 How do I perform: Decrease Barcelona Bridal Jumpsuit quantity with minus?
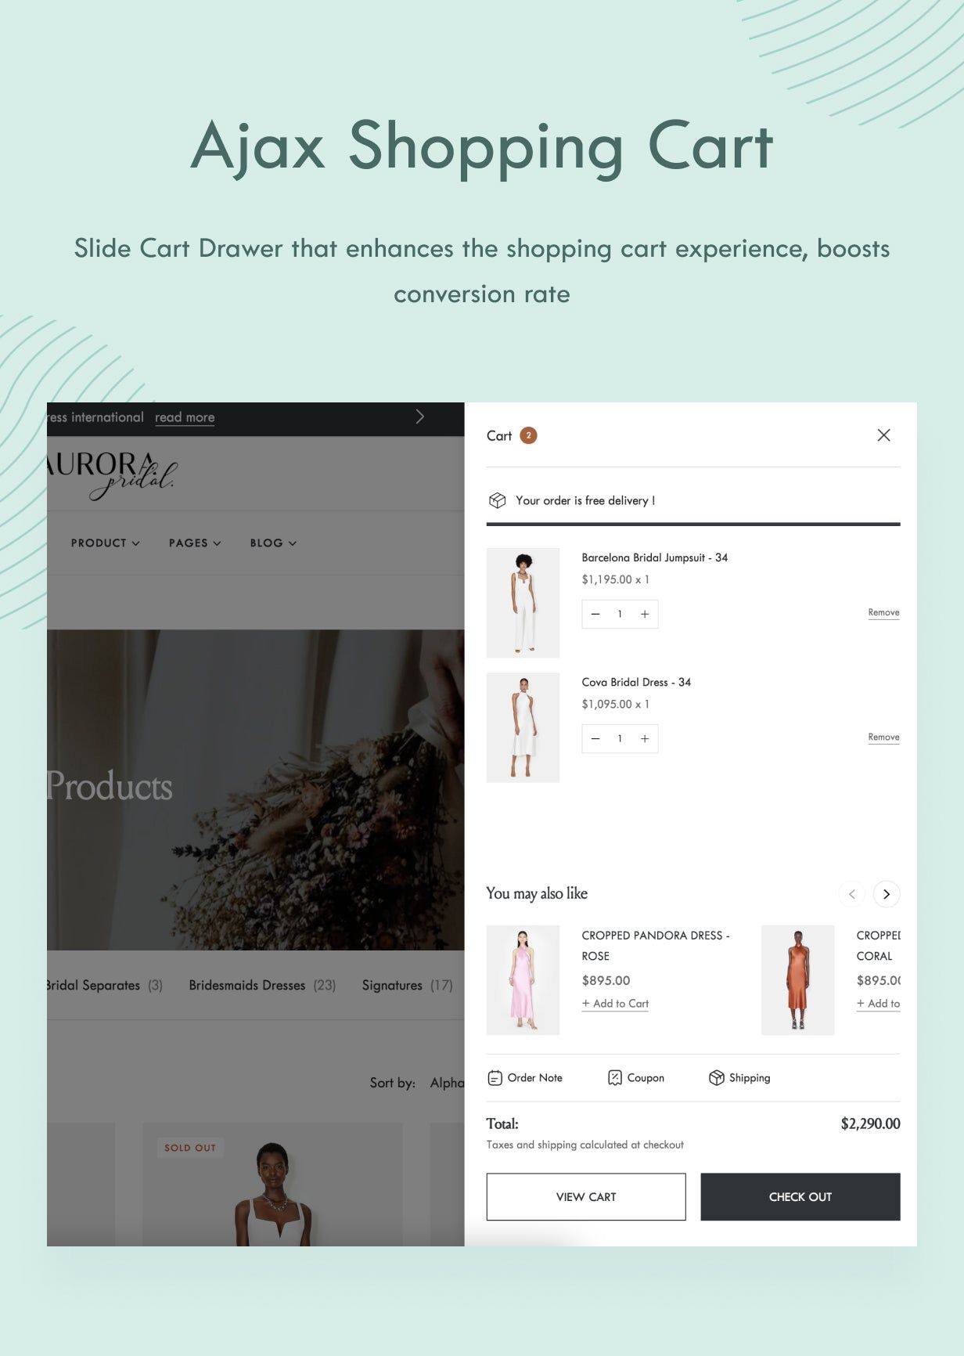[x=595, y=615]
